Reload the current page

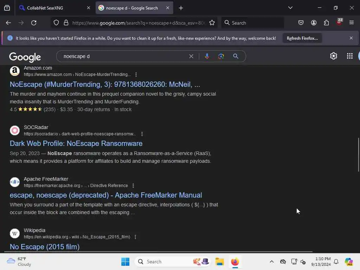tap(34, 23)
